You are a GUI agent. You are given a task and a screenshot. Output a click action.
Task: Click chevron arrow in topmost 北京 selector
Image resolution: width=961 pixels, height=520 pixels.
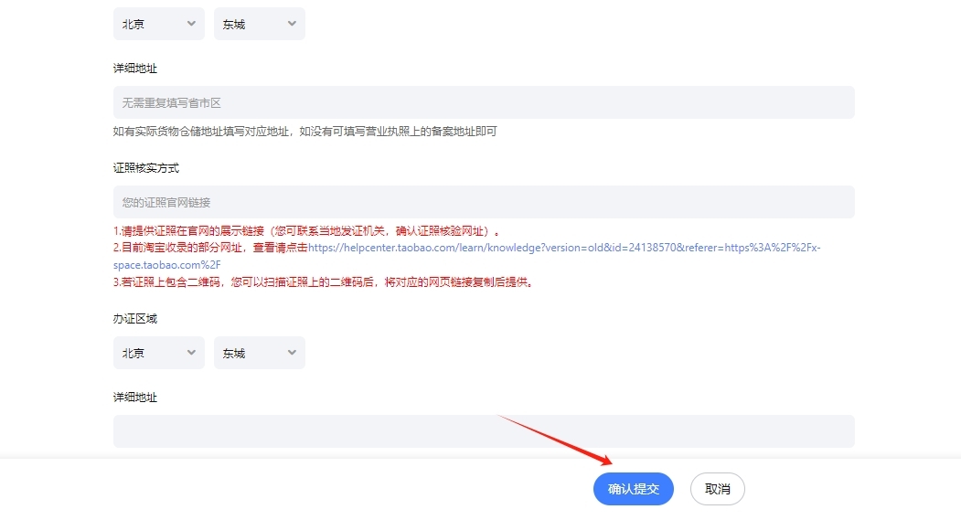coord(191,24)
